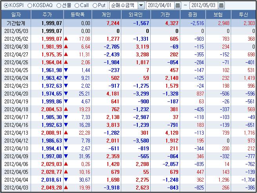257x193 pixels.
Task: Sort by the 등락폭 column header
Action: 78,15
